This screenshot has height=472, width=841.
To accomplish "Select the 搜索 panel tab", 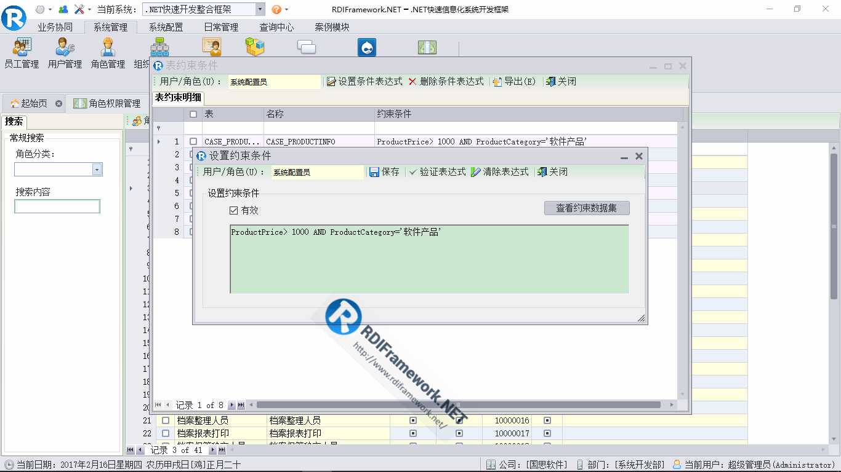I will click(14, 121).
